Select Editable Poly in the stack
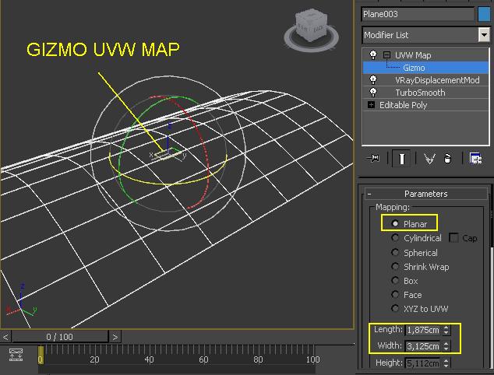Screen dimensions: 494x375 click(403, 105)
